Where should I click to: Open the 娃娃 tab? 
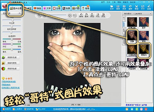click(x=86, y=8)
